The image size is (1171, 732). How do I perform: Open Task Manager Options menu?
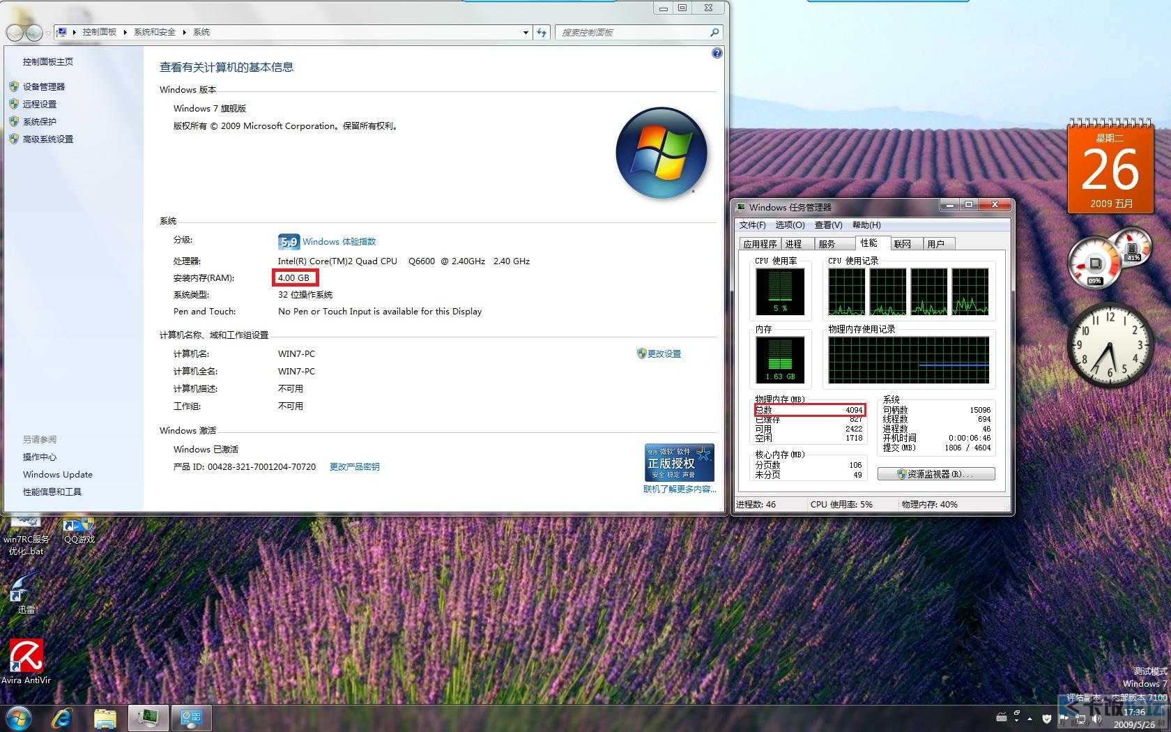point(790,225)
